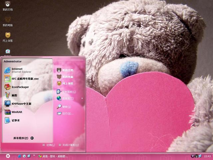The image size is (213, 160).
Task: Open the 我的文档 desktop icon
Action: pyautogui.click(x=8, y=6)
